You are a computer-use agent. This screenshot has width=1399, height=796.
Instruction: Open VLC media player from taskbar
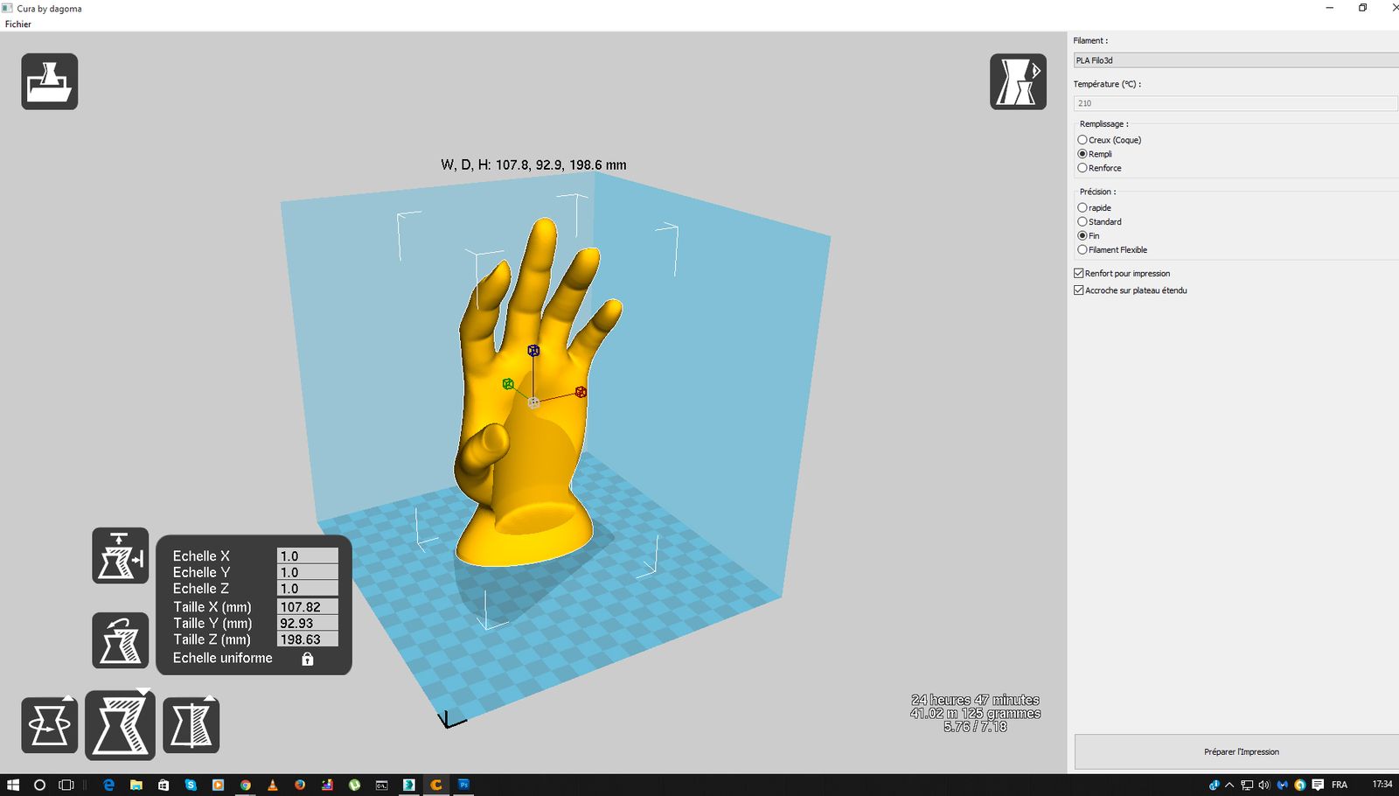273,785
